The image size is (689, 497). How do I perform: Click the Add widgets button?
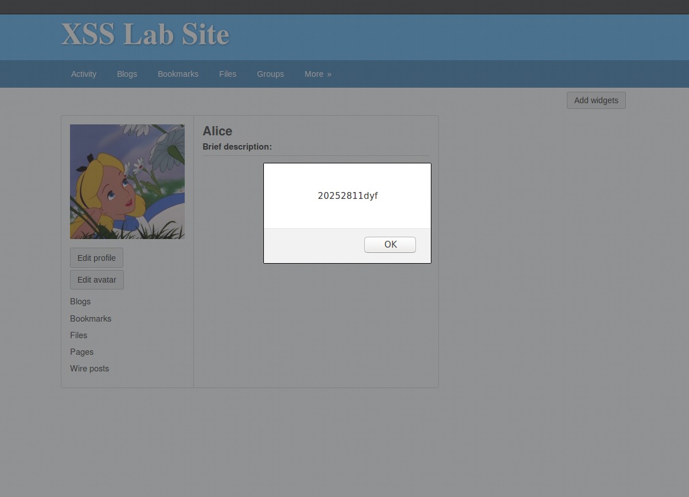coord(596,100)
